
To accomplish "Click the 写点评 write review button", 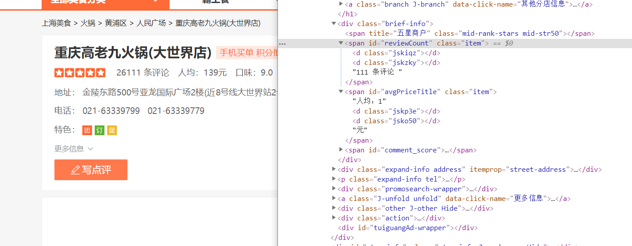I will pos(91,170).
